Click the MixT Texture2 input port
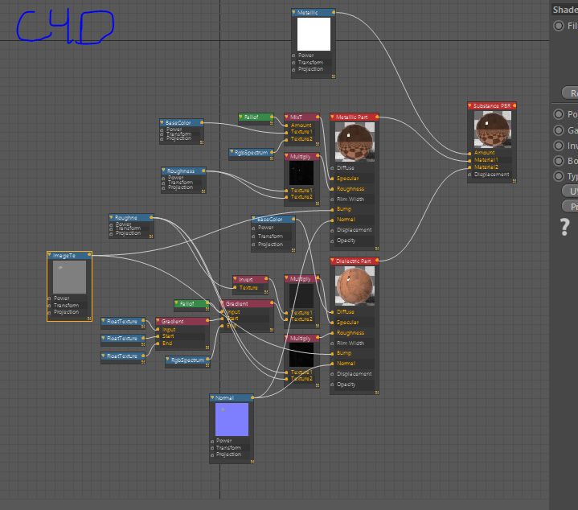Screen dimensions: 578x510 286,140
